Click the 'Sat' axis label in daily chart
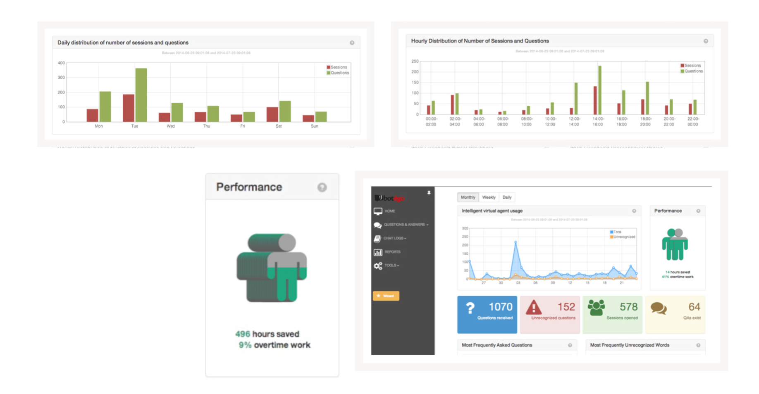 pos(279,126)
